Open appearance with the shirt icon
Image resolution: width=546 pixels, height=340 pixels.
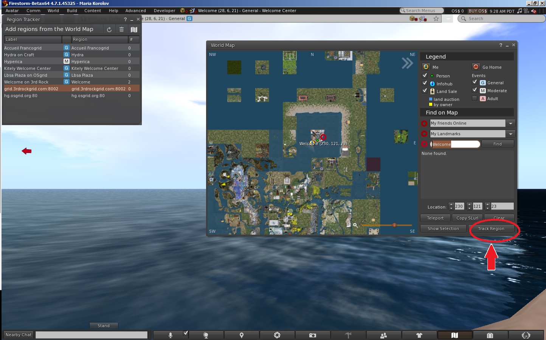419,335
